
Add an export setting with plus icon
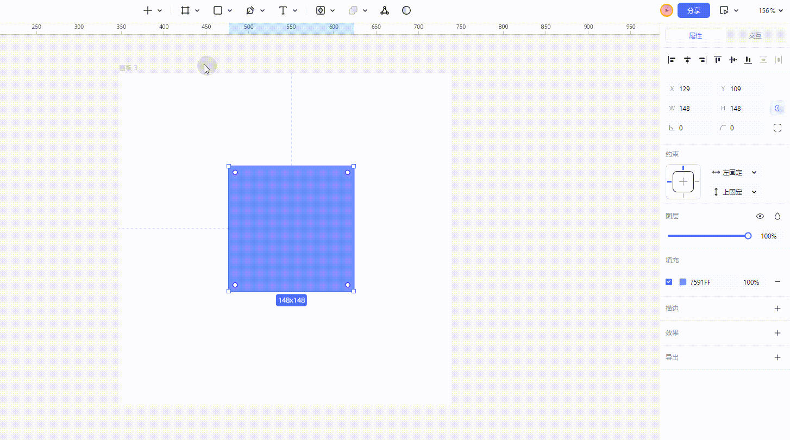point(778,357)
